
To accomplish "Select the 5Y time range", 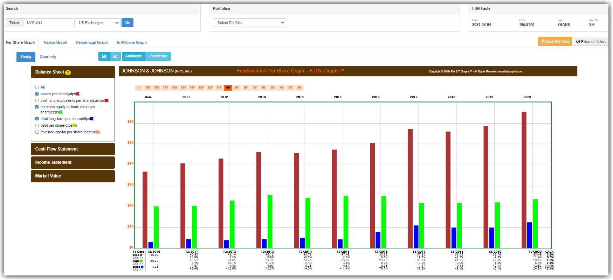I will point(273,88).
